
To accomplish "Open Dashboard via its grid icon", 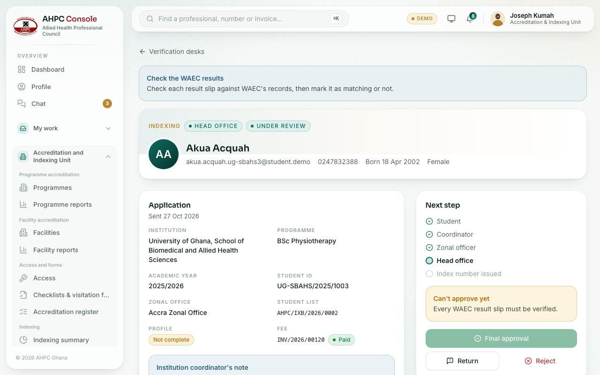I will (x=22, y=69).
